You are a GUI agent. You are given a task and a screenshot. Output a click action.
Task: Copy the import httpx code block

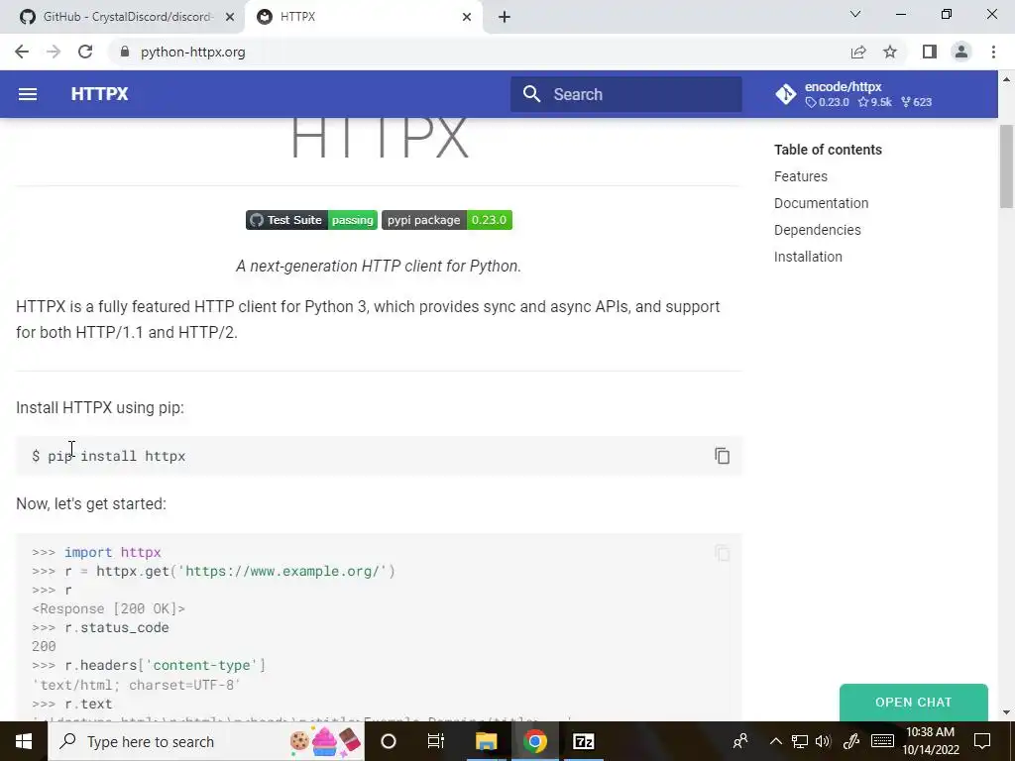pos(723,553)
